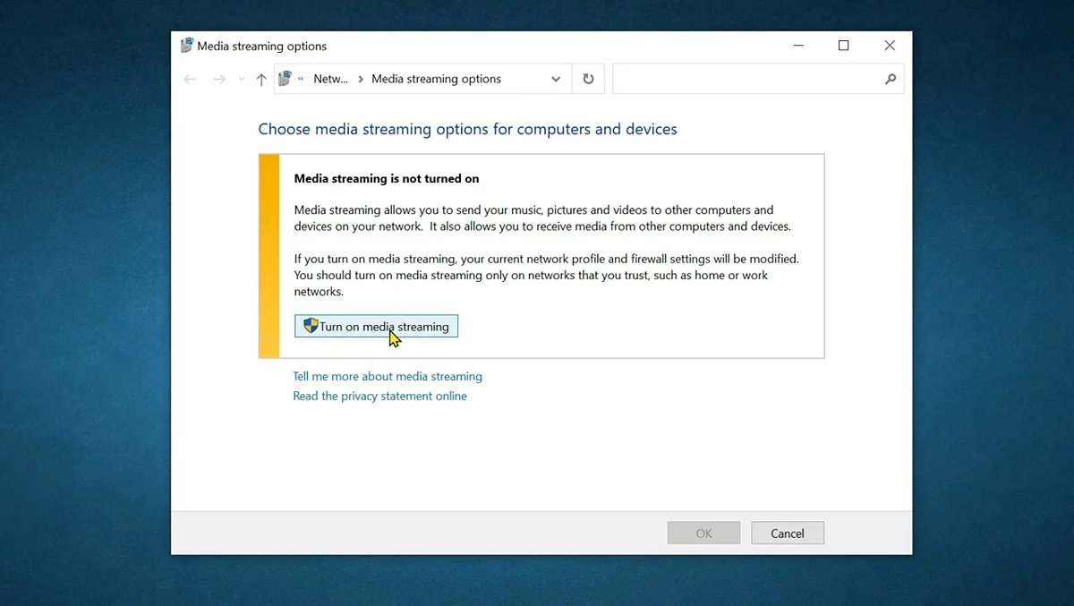Screen dimensions: 1074x606
Task: Turn on media streaming
Action: 376,326
